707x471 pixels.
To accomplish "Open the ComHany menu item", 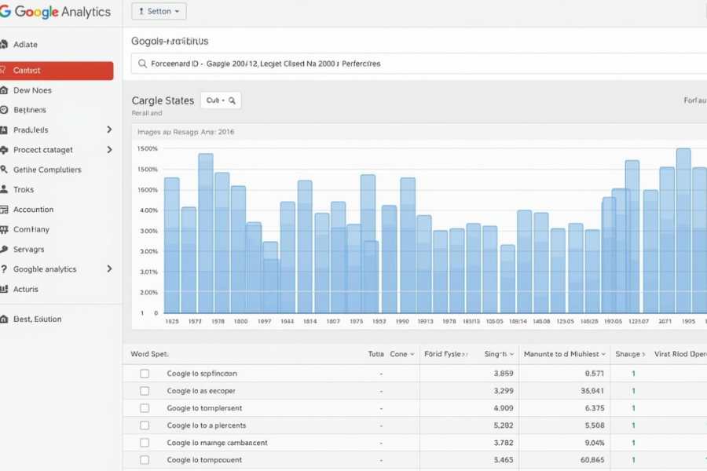I will 31,229.
